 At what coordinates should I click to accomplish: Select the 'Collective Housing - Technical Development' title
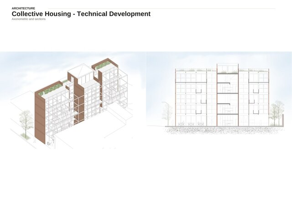[81, 14]
